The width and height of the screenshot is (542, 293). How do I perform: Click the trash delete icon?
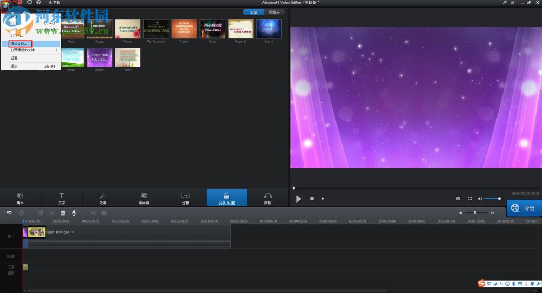pos(63,213)
